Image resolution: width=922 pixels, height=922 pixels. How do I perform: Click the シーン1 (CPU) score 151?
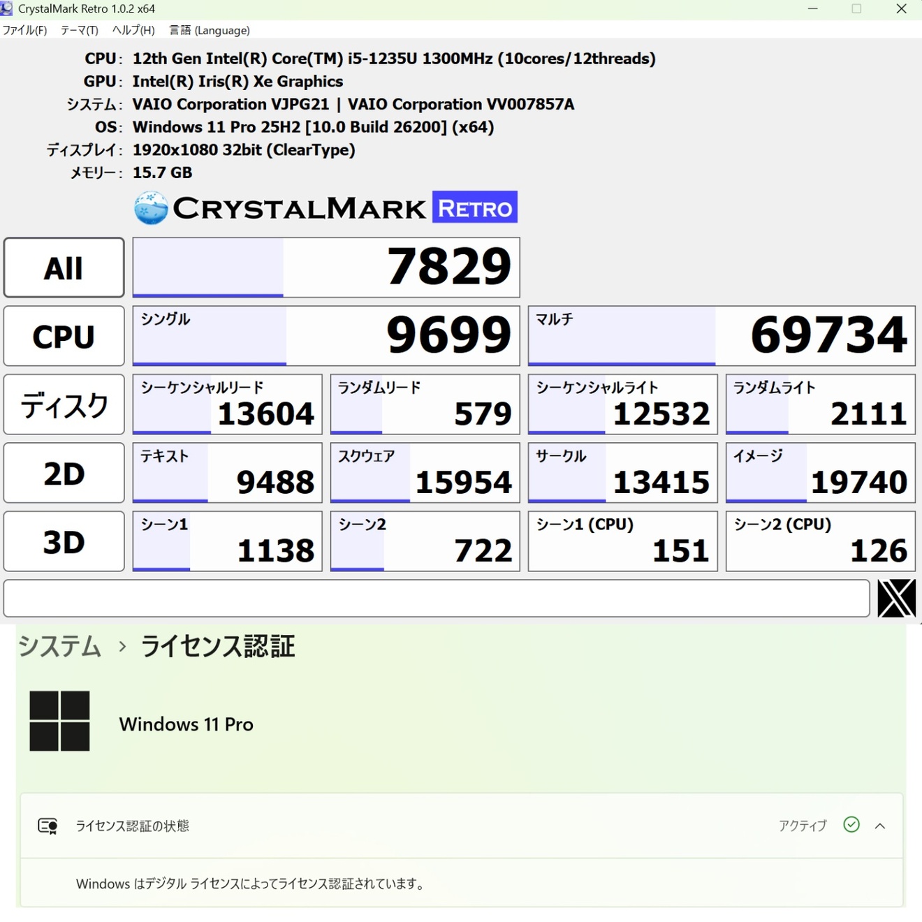(623, 541)
